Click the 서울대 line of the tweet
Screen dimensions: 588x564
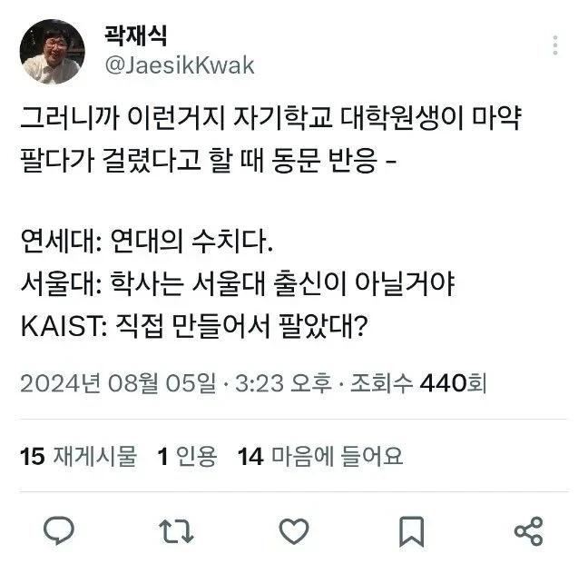[x=238, y=282]
